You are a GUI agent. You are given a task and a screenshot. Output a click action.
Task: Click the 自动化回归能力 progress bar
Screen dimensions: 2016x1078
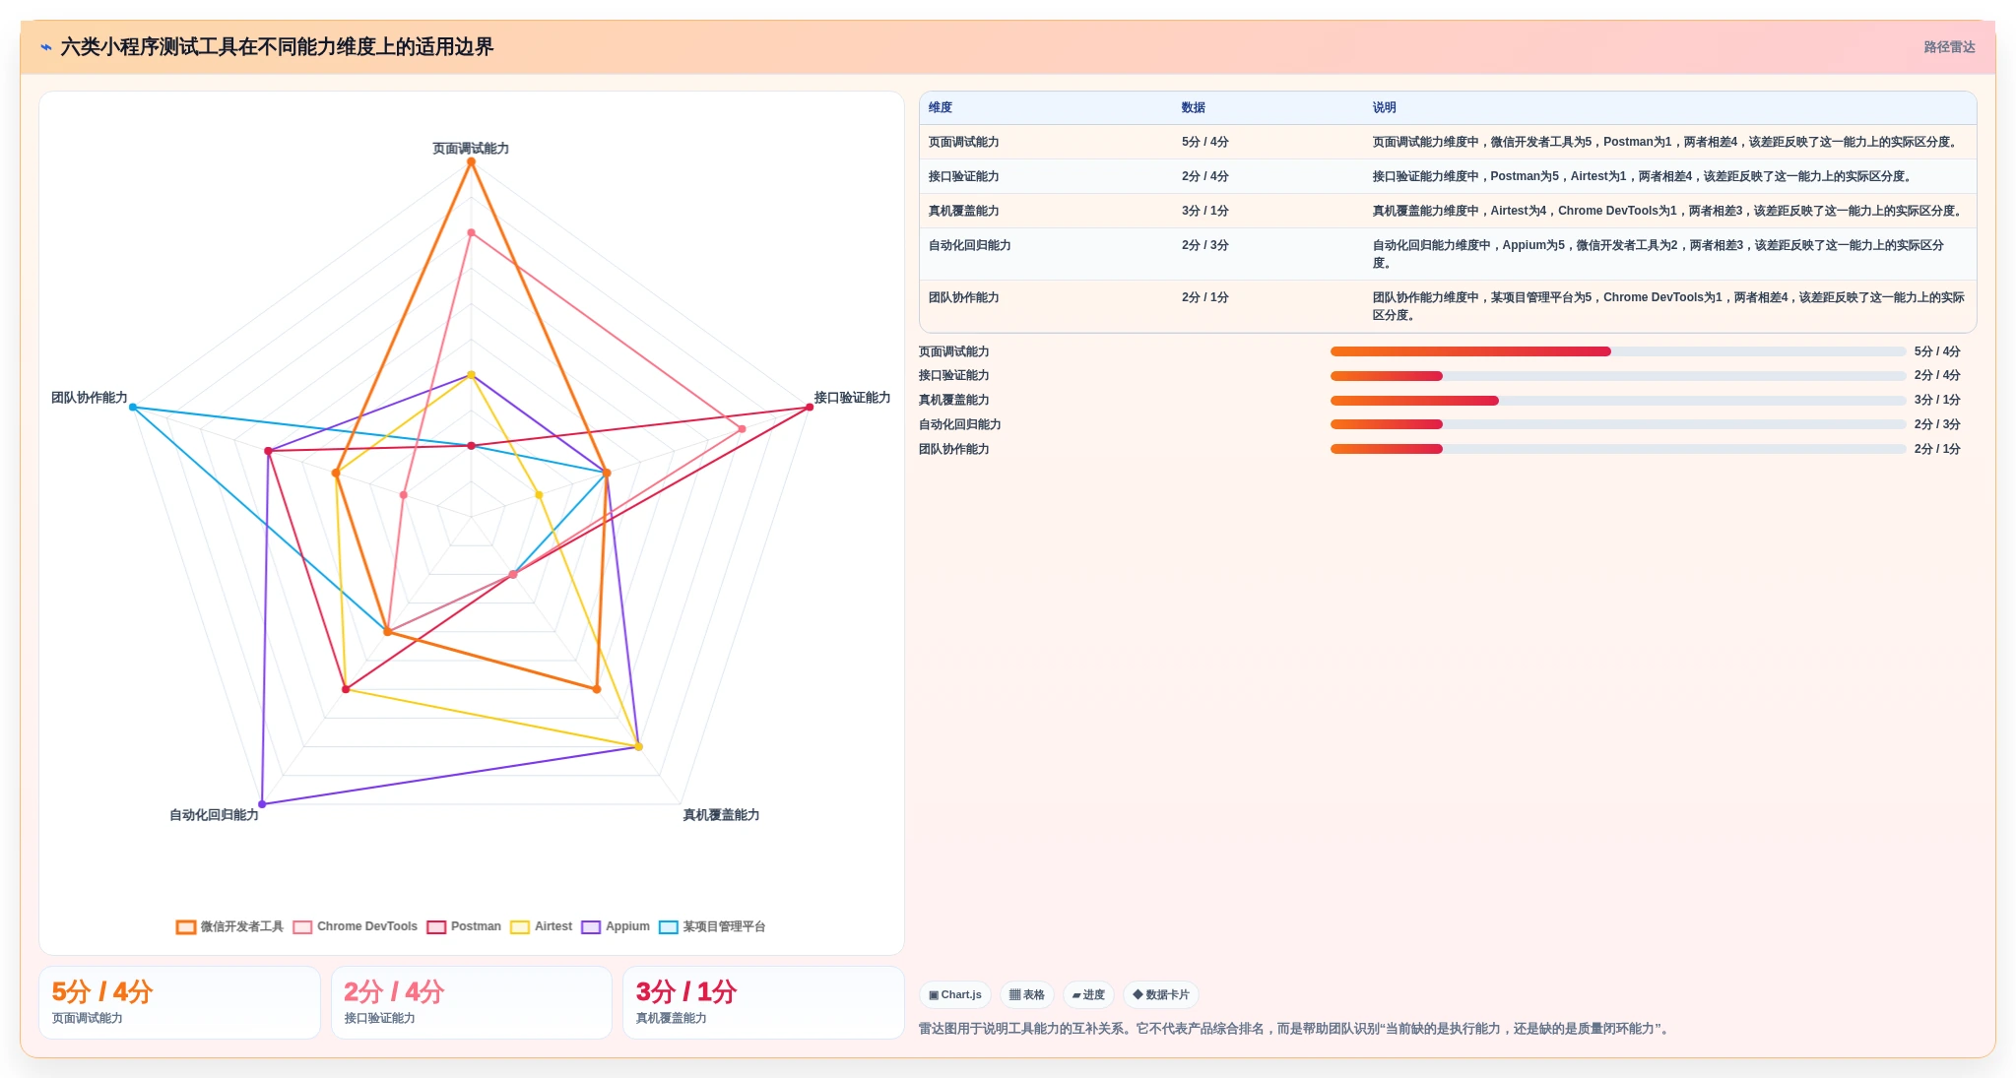[1618, 424]
